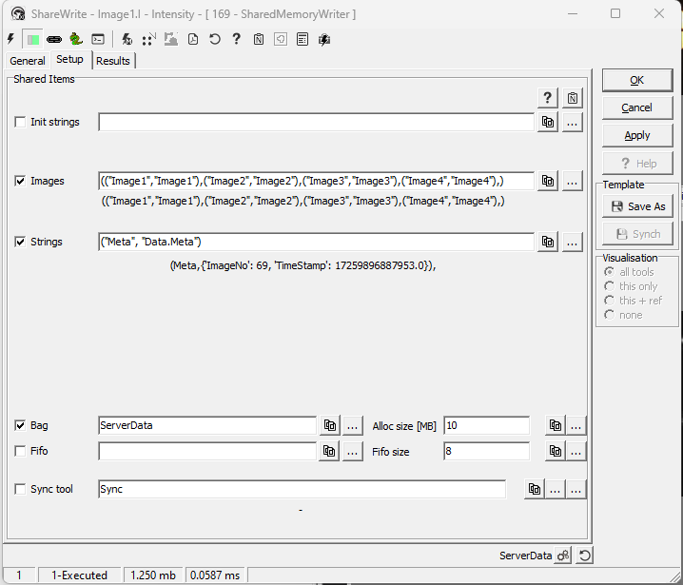Open the console terminal icon
The image size is (683, 585).
tap(98, 40)
